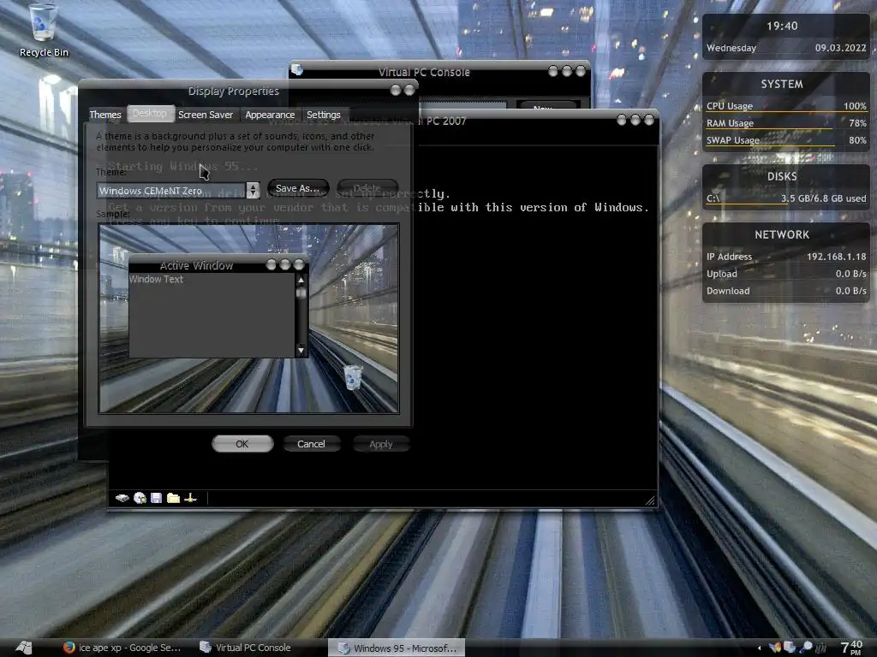This screenshot has height=657, width=877.
Task: Click the CD drive status icon in Virtual PC window
Action: [x=140, y=498]
